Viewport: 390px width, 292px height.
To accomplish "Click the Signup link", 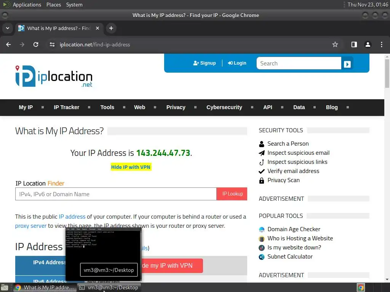I will pos(205,63).
